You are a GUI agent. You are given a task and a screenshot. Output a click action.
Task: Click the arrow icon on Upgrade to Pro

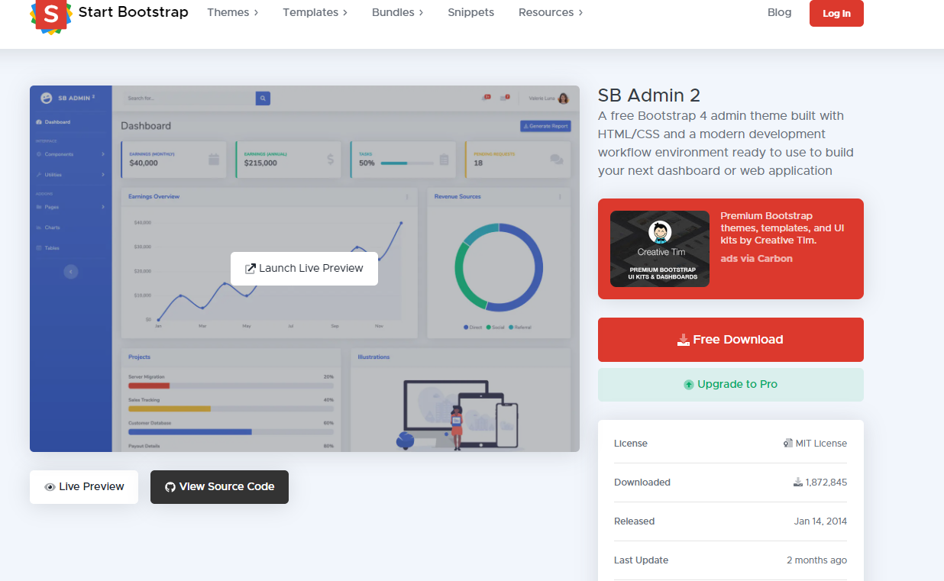pos(689,385)
